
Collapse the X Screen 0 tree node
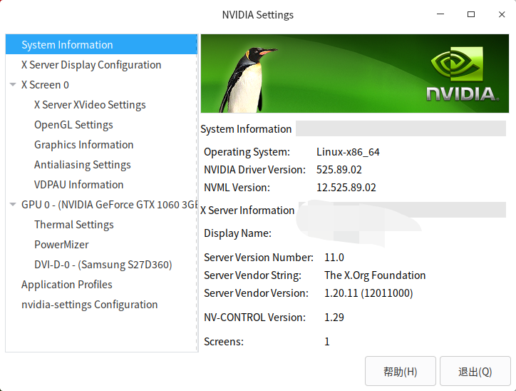pyautogui.click(x=13, y=85)
